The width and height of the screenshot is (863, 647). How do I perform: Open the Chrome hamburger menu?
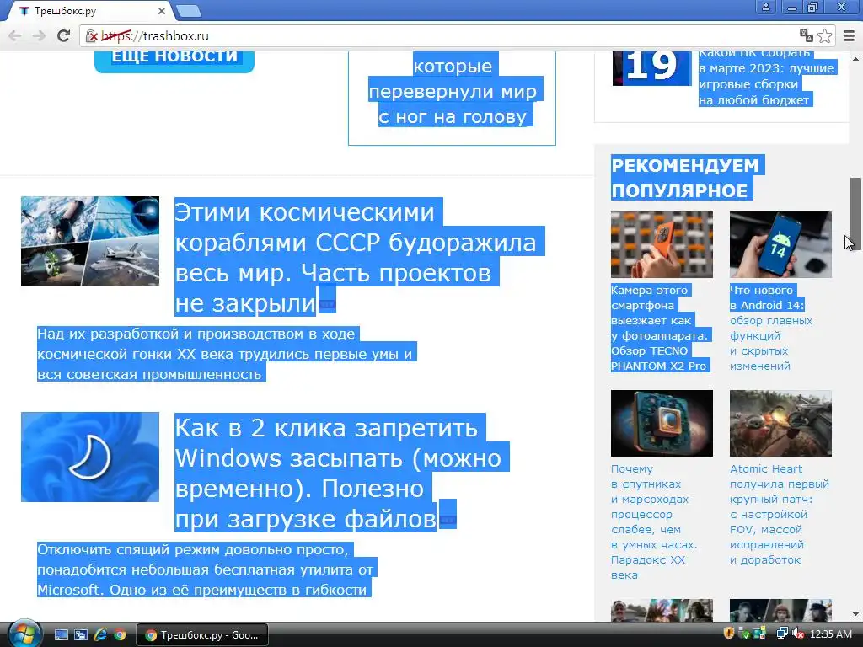click(850, 35)
